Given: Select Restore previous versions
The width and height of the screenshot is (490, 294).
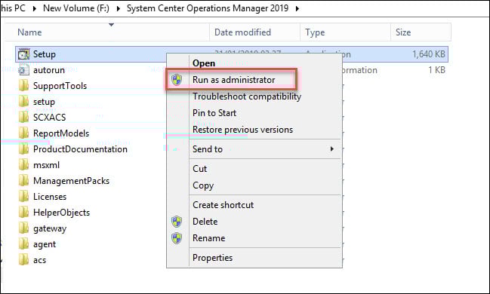Looking at the screenshot, I should 243,130.
